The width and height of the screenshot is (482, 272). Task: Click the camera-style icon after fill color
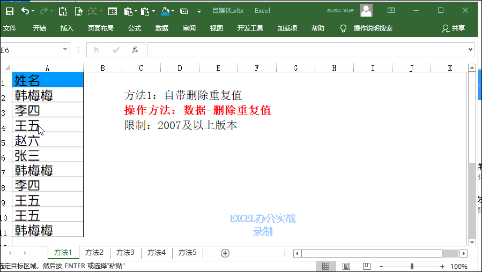(x=184, y=11)
